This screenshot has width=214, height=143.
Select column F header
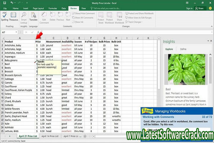(x=91, y=38)
